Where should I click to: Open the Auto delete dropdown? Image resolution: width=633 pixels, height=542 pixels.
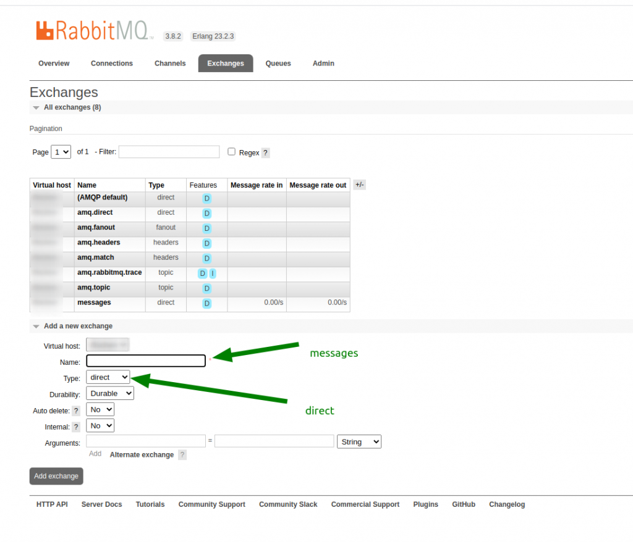point(100,410)
